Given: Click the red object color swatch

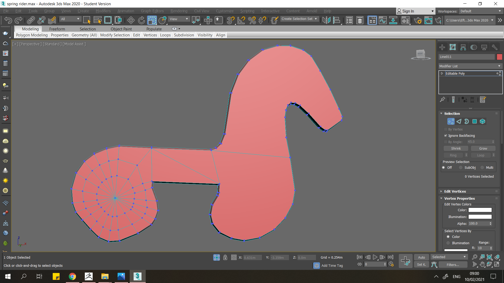Looking at the screenshot, I should tap(499, 57).
